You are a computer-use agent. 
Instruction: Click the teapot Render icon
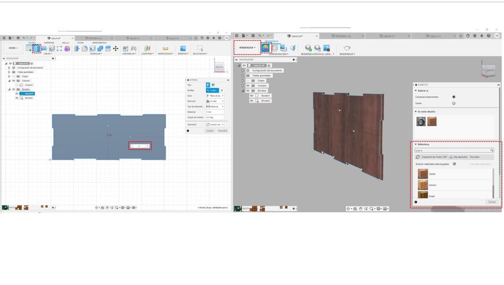point(347,48)
